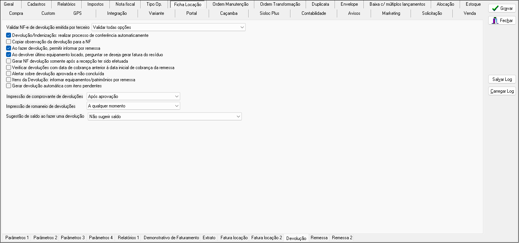Switch to the Contabilidade tab
Image resolution: width=519 pixels, height=243 pixels.
point(314,13)
